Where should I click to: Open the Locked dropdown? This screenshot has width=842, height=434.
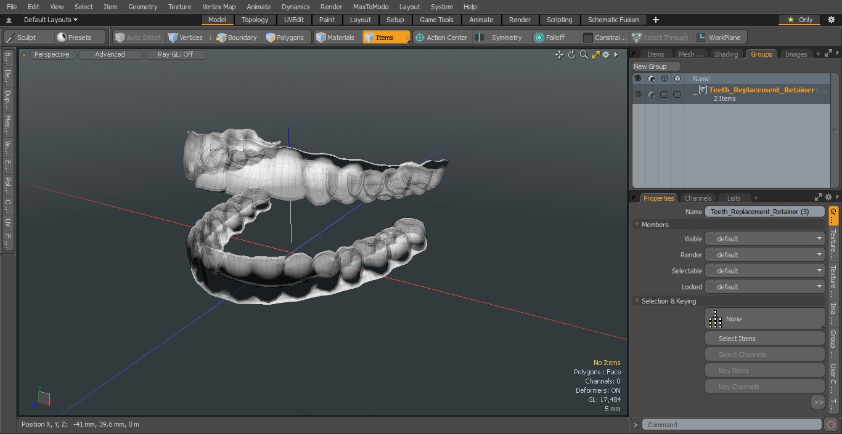(x=765, y=287)
